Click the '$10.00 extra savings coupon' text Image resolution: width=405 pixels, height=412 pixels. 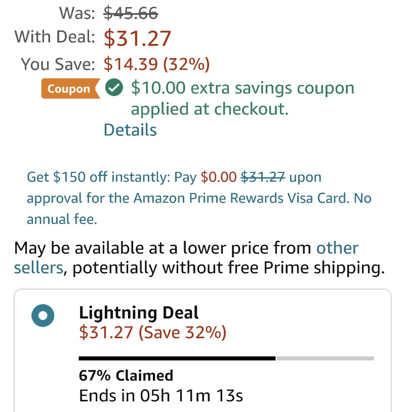[x=242, y=88]
